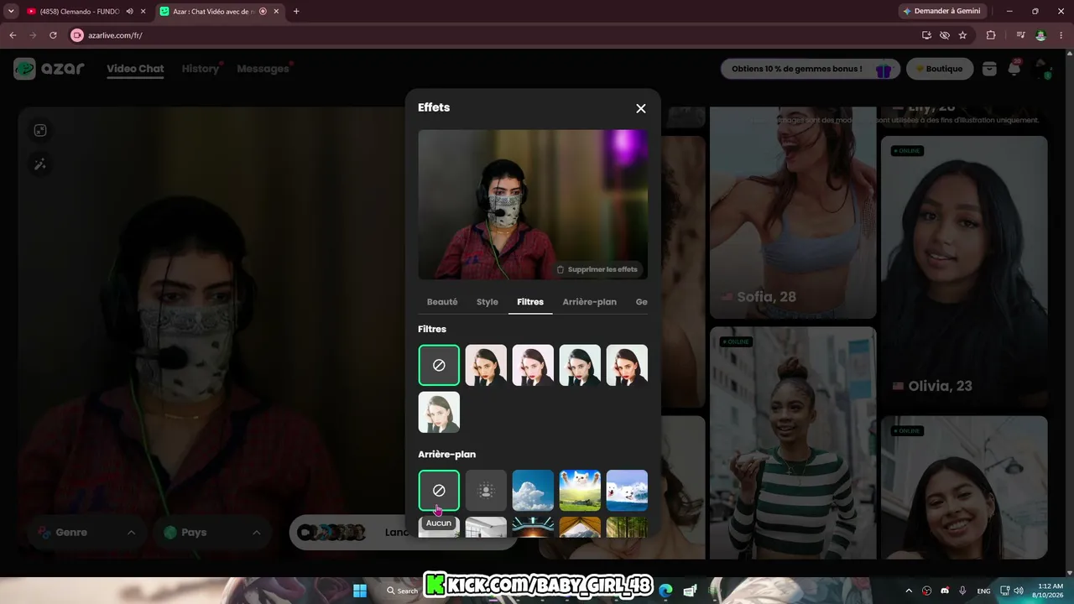Switch to the Style tab
1074x604 pixels.
487,302
